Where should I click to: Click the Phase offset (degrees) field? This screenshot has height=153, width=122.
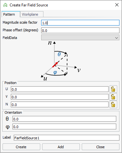(x=80, y=30)
